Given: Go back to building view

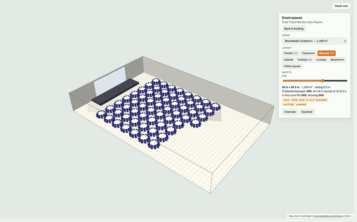Looking at the screenshot, I should 294,29.
